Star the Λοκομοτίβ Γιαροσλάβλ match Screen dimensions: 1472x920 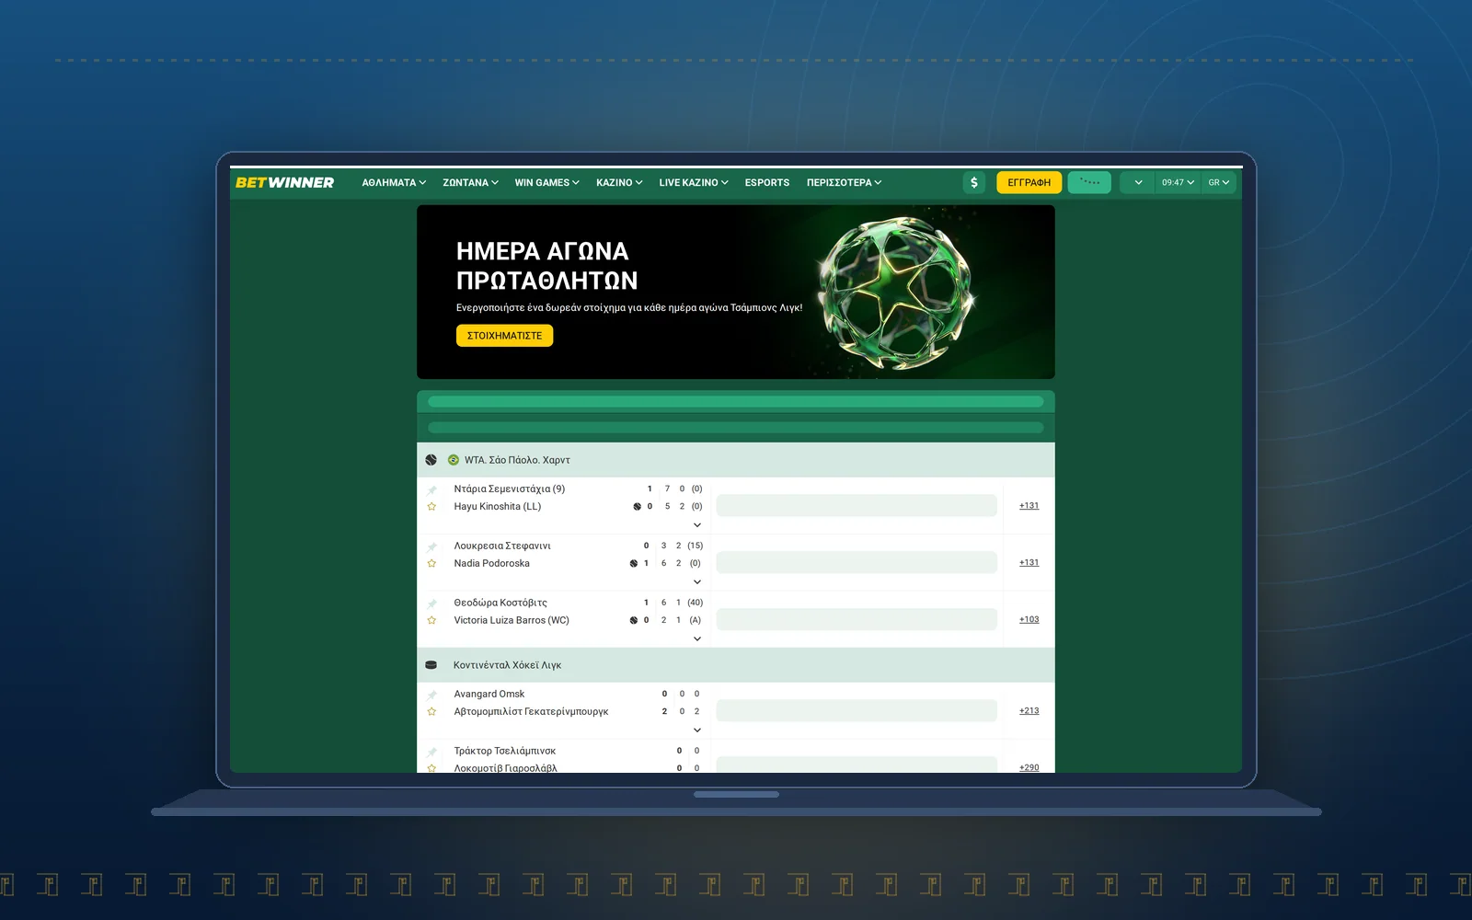click(x=431, y=768)
